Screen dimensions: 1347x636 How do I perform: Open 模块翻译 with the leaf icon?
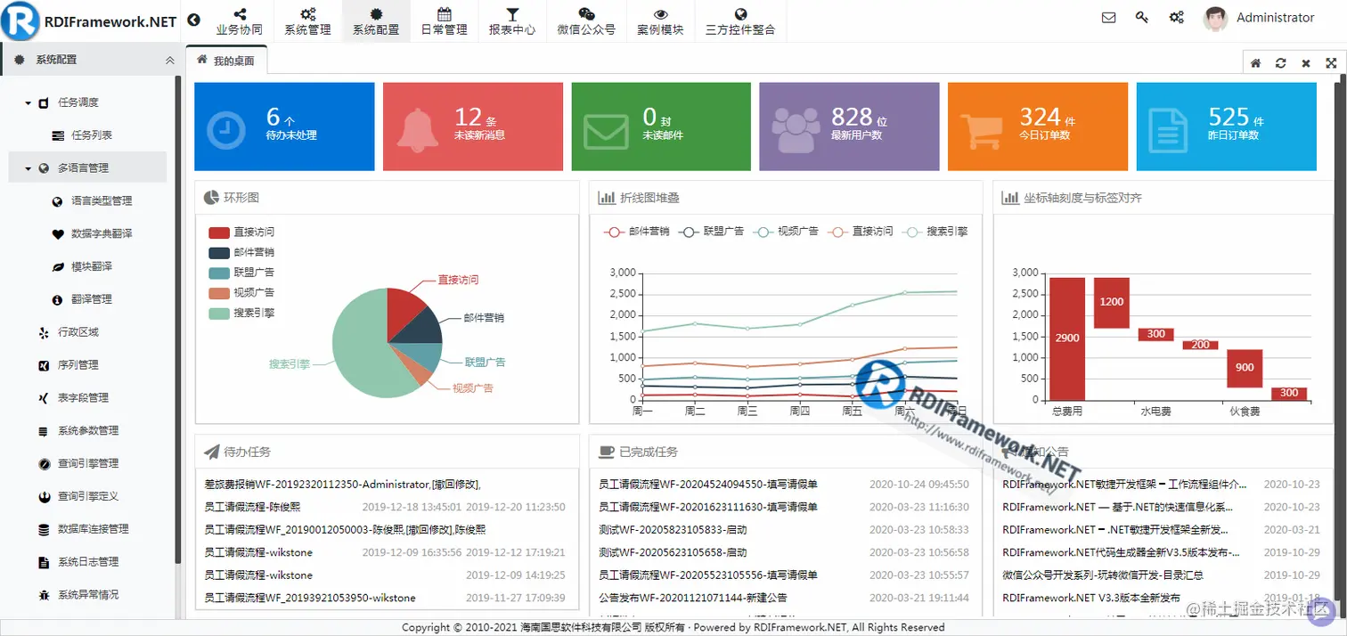(x=92, y=266)
